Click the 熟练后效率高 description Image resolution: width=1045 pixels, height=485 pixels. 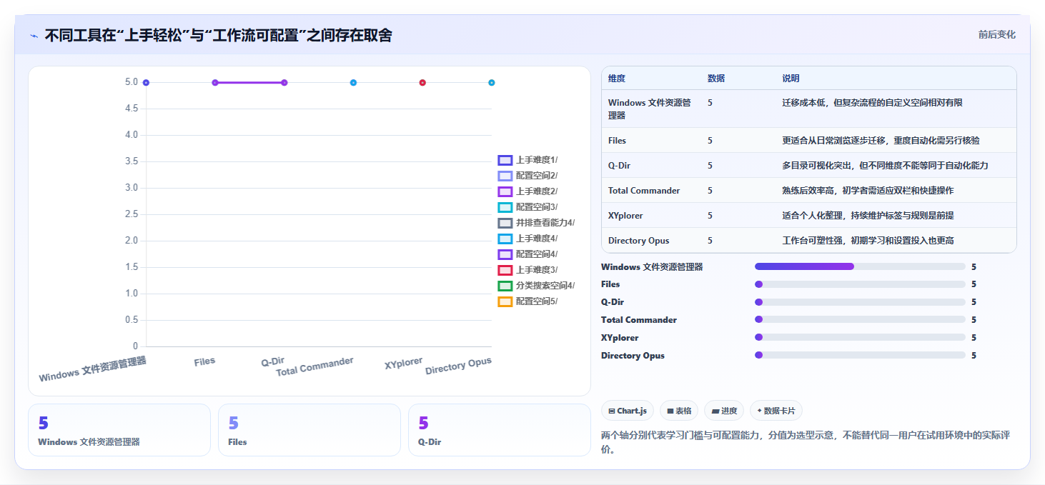pyautogui.click(x=868, y=191)
